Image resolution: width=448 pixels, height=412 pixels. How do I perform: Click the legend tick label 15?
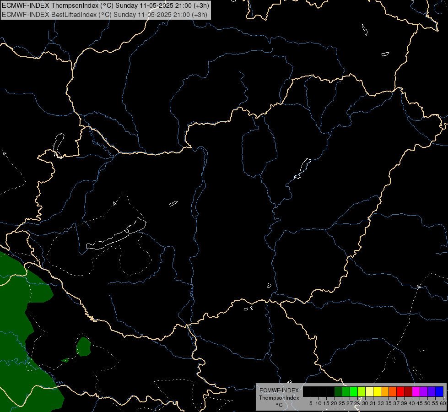(326, 403)
